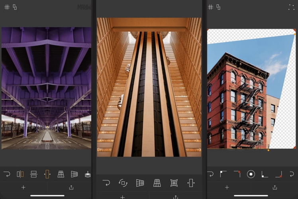Select the bottom-right corner handle tool
The image size is (298, 199).
click(x=278, y=174)
